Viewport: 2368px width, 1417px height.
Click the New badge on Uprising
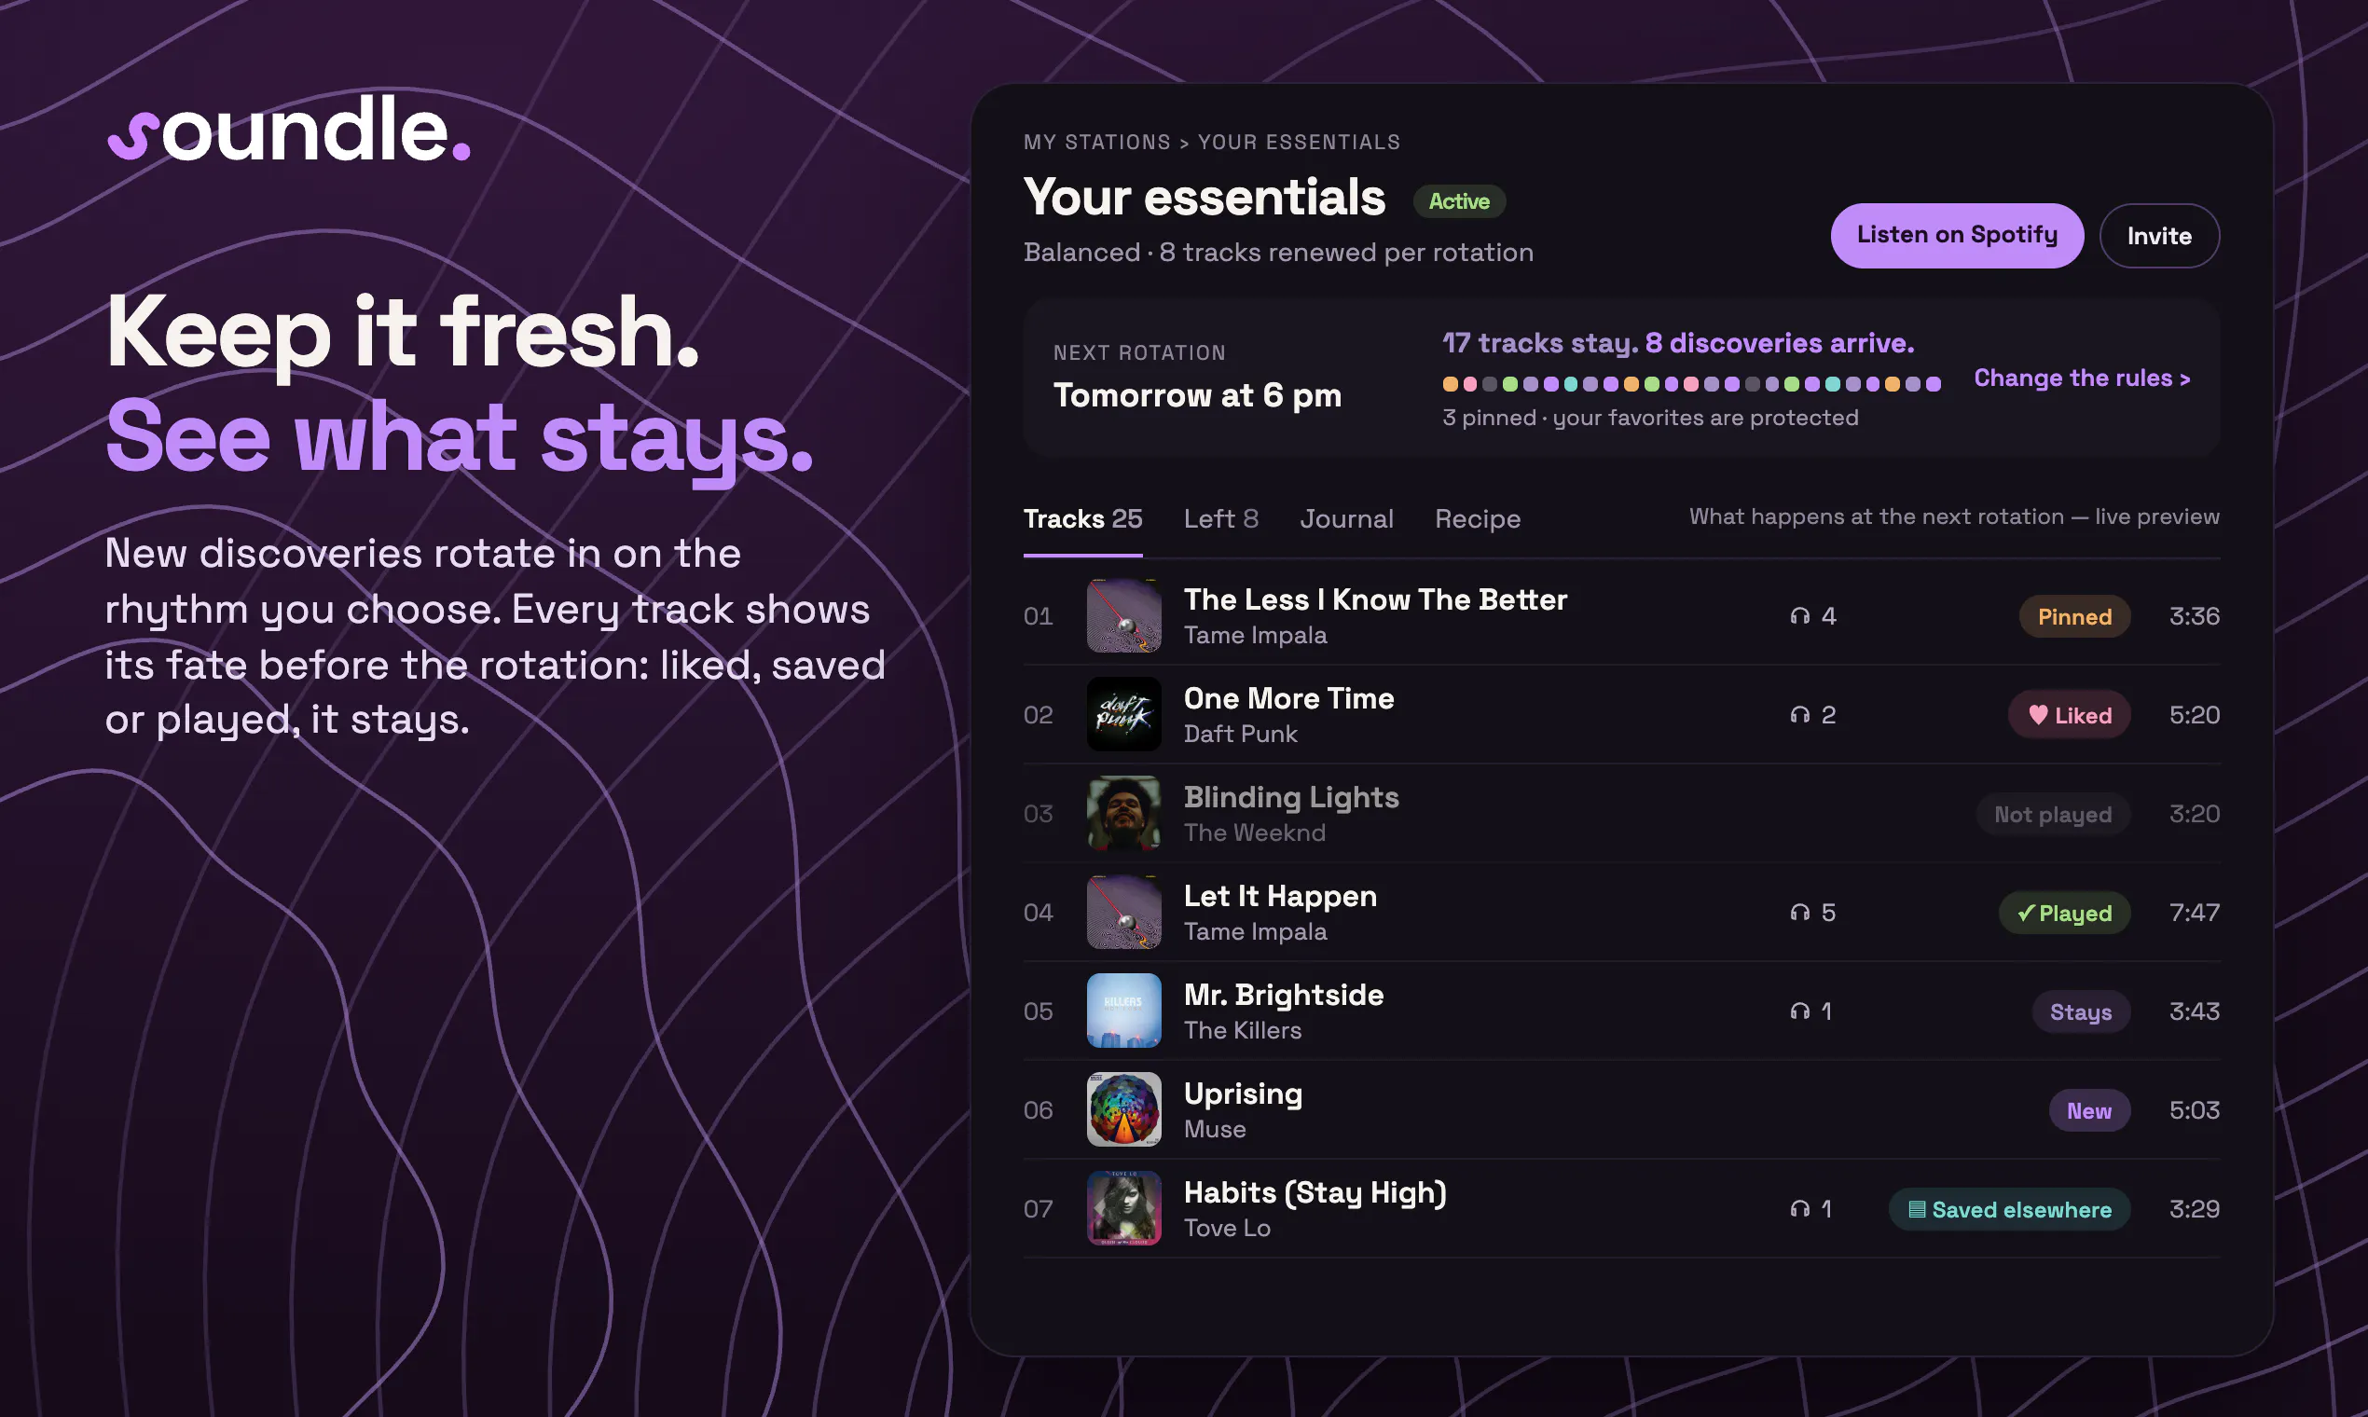click(x=2089, y=1110)
